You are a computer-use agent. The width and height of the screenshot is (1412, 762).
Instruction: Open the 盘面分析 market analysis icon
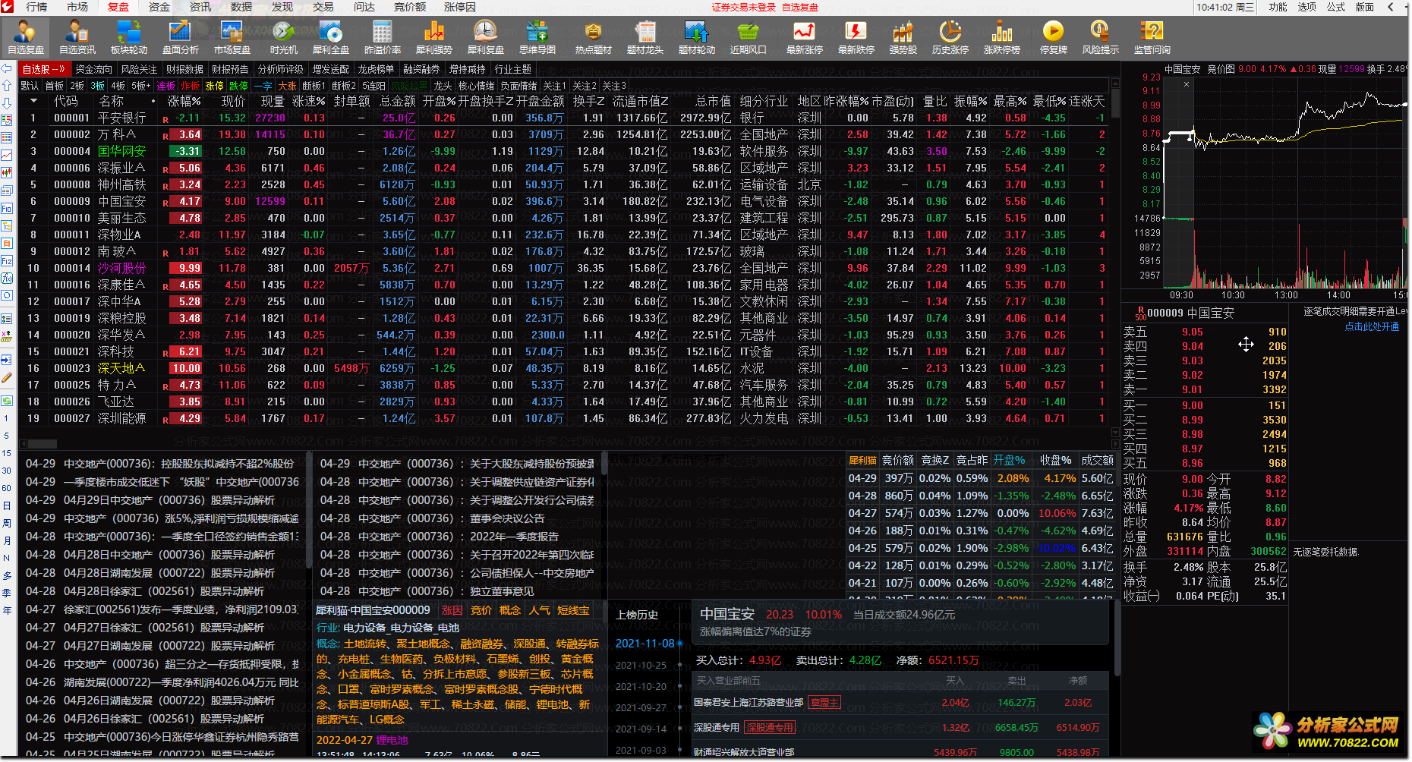click(181, 36)
